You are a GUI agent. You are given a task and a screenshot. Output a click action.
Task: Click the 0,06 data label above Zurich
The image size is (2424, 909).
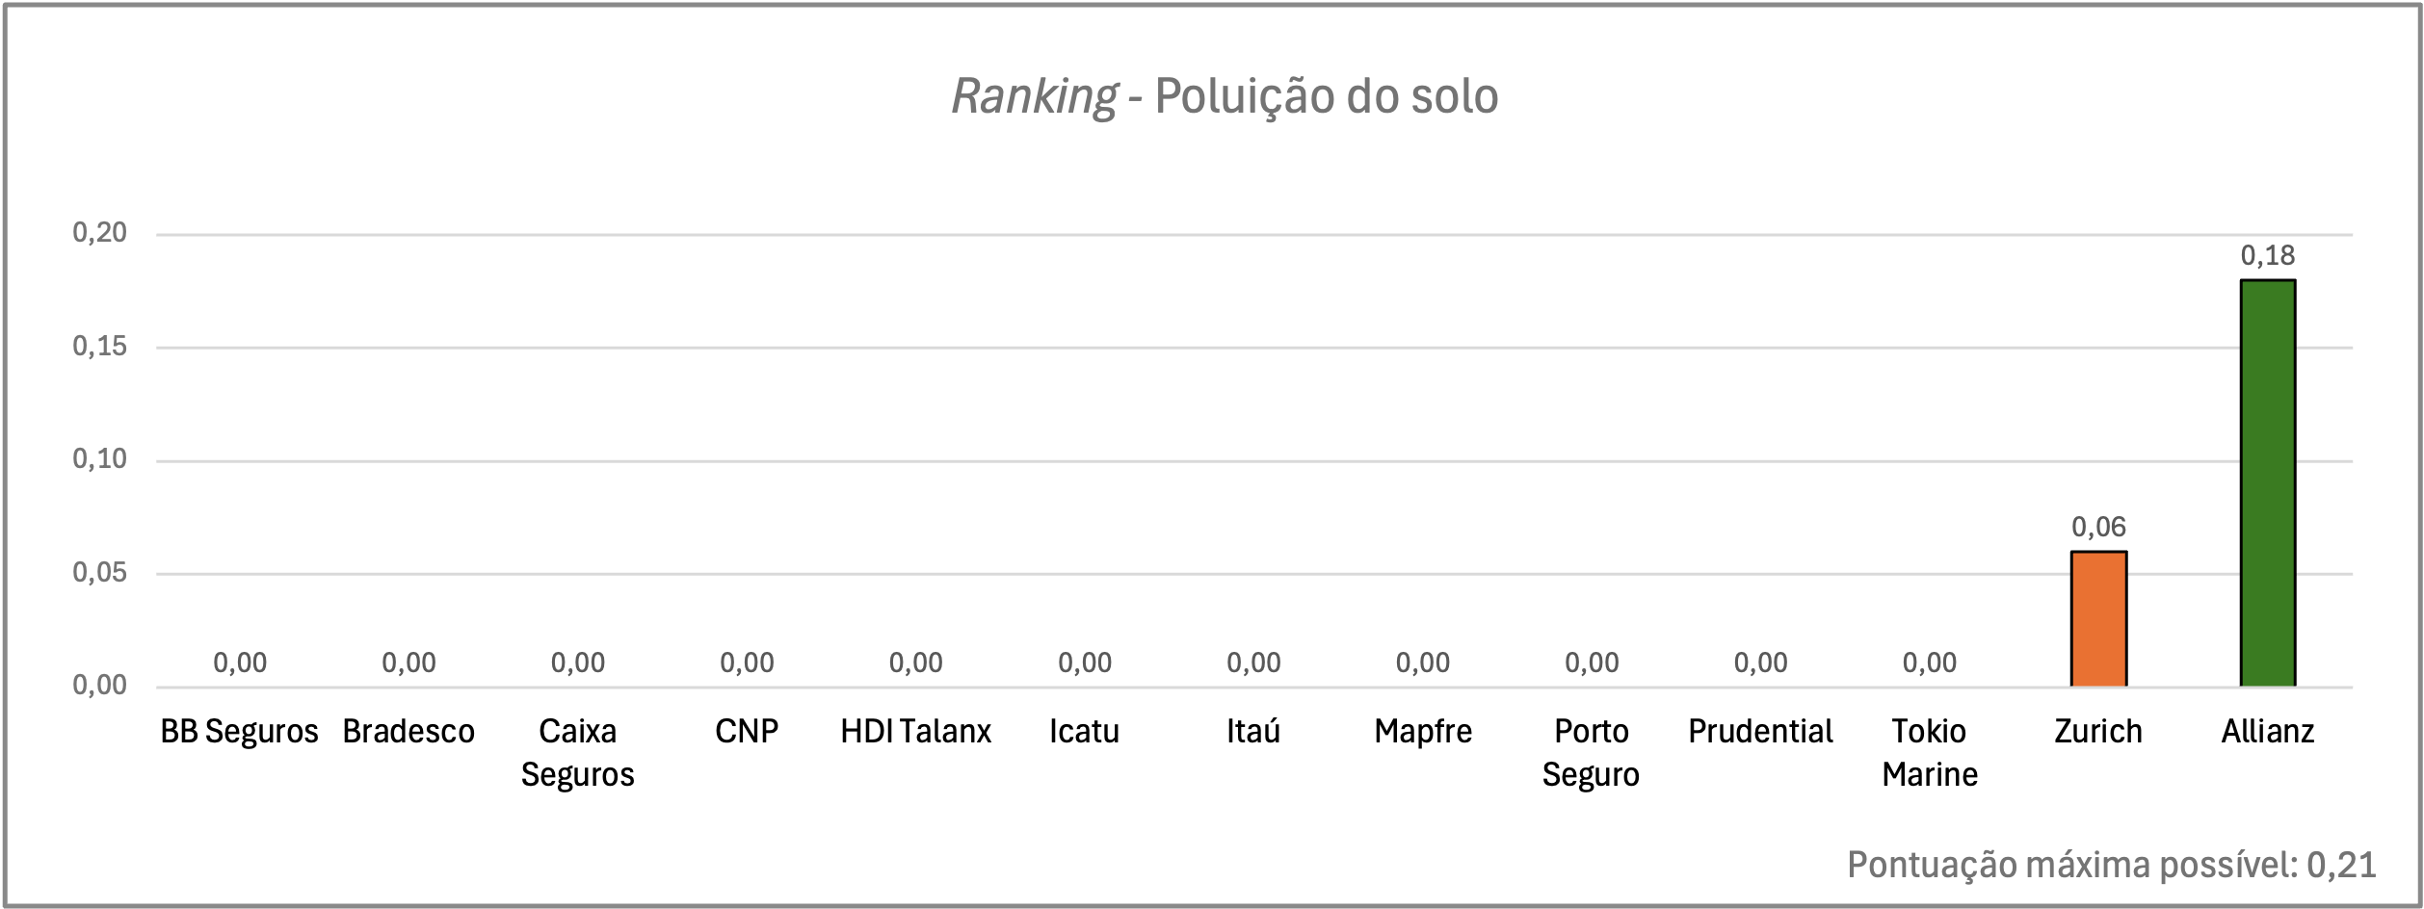(x=2098, y=527)
